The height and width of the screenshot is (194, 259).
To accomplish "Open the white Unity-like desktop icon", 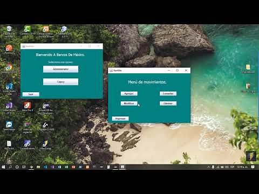I will pyautogui.click(x=45, y=124).
